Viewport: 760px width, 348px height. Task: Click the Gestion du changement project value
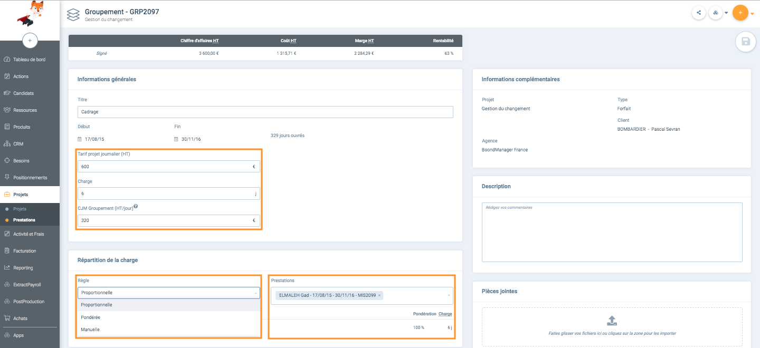(506, 109)
